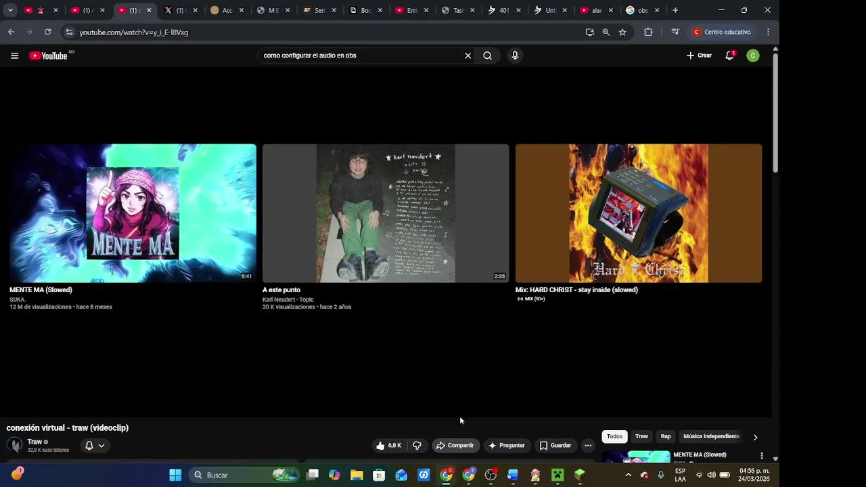Select the Todos filter chip
This screenshot has width=866, height=487.
point(614,437)
